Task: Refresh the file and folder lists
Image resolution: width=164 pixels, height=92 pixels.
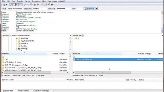Action: click(25, 5)
